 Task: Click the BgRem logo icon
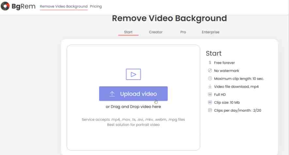tap(5, 6)
